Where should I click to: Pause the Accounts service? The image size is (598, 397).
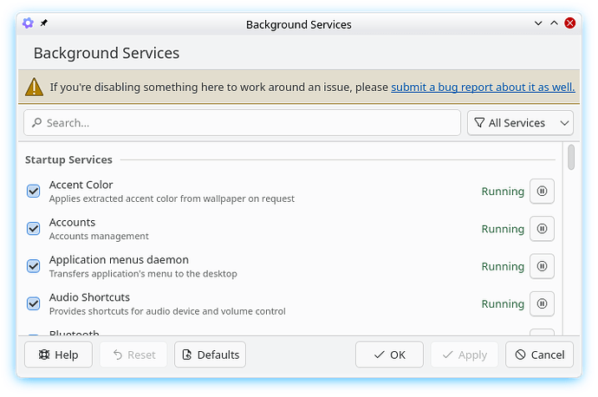click(x=542, y=229)
